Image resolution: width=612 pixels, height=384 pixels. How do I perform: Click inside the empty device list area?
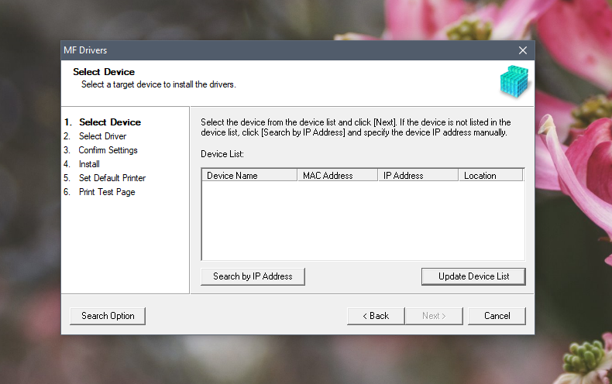click(363, 221)
